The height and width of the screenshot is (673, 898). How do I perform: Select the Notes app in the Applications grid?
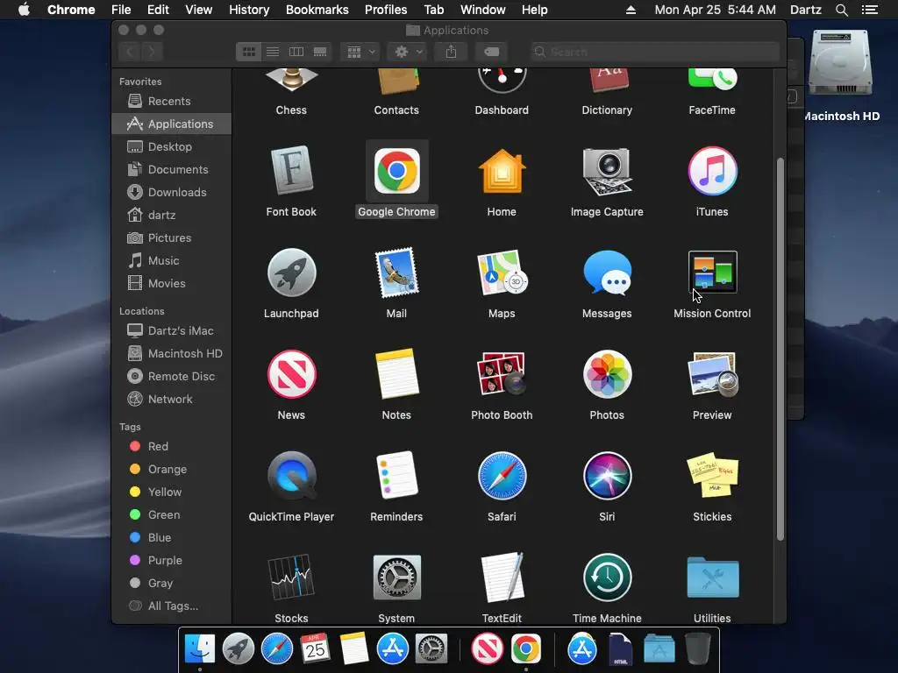click(x=396, y=374)
